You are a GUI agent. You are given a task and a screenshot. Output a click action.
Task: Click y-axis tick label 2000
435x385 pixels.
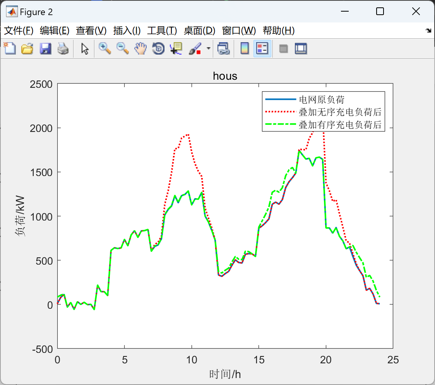tap(41, 128)
